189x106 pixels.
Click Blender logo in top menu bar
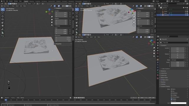click(1, 1)
